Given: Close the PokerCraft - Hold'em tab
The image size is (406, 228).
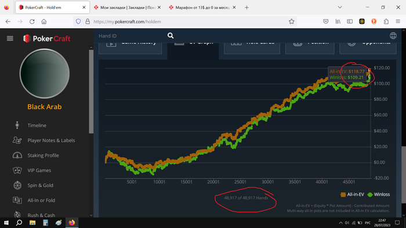Looking at the screenshot, I should pyautogui.click(x=84, y=8).
